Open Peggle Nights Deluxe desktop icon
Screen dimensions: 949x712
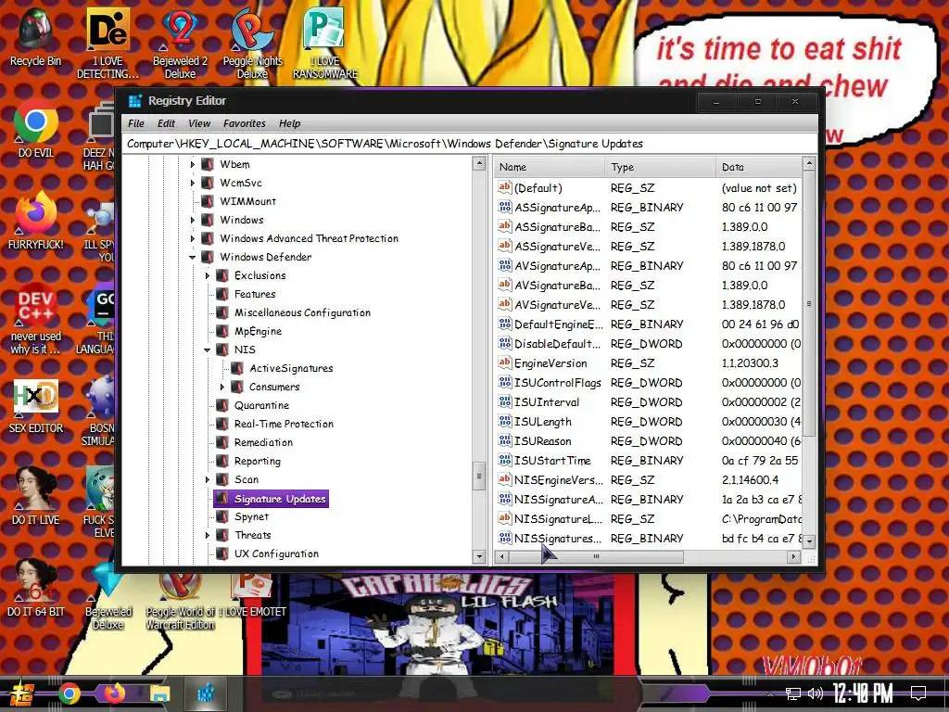[252, 44]
